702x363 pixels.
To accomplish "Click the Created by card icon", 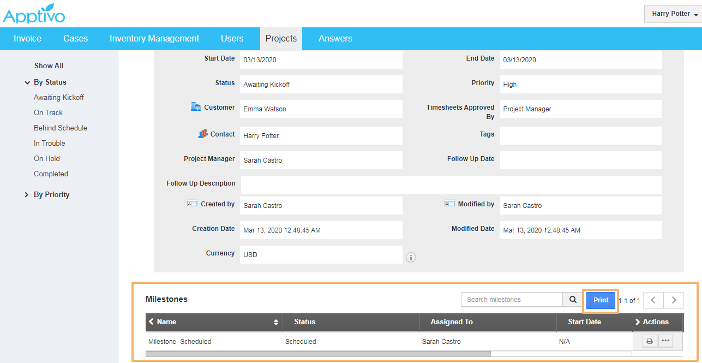I will [x=192, y=204].
